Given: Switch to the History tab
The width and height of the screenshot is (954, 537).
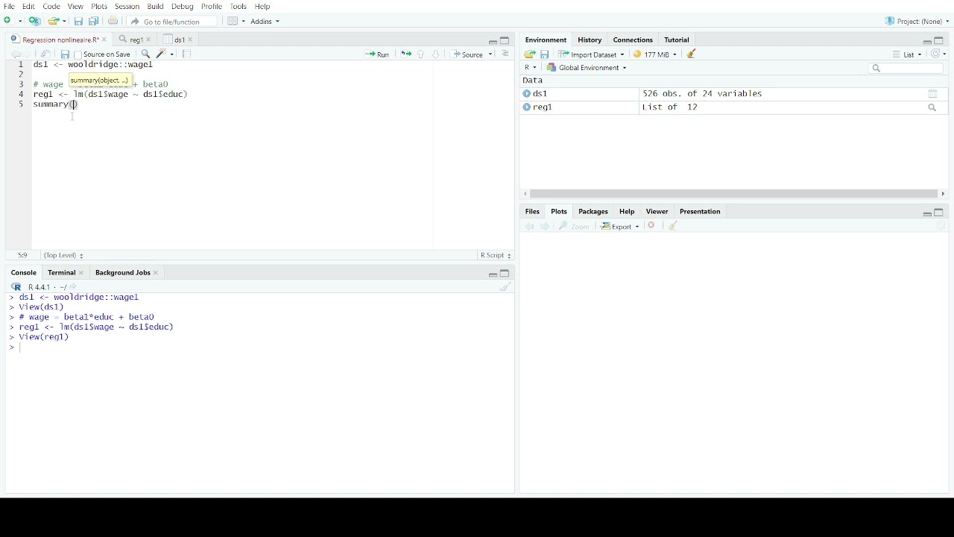Looking at the screenshot, I should pyautogui.click(x=591, y=40).
